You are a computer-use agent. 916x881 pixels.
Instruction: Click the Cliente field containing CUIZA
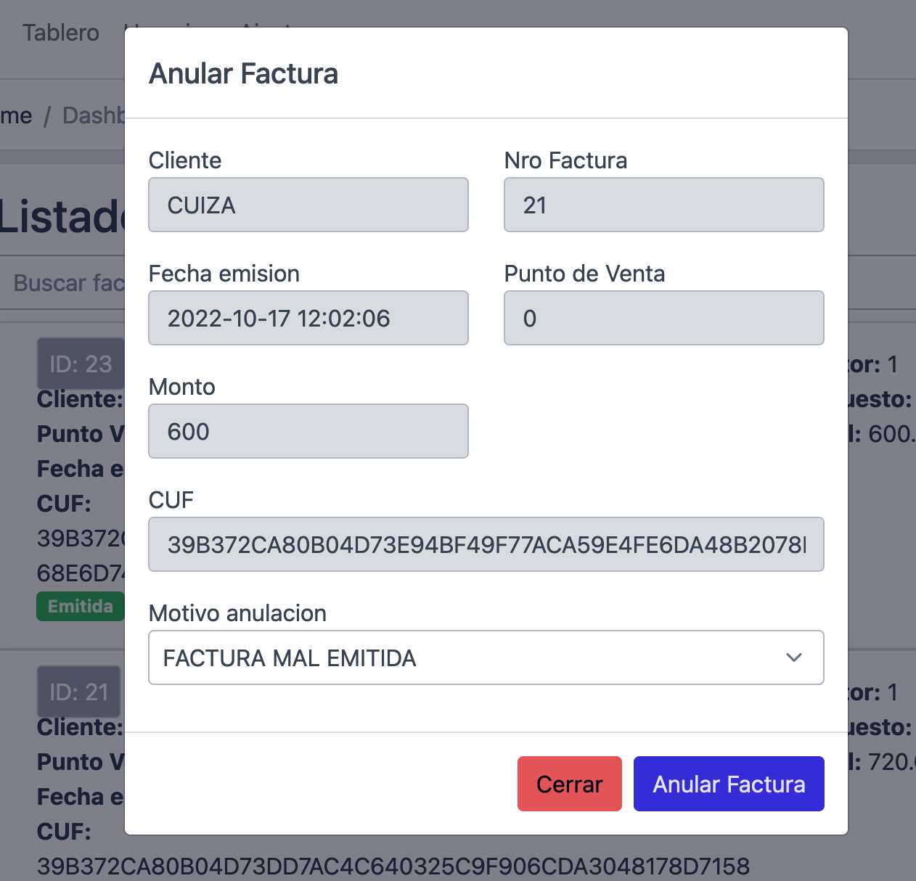308,205
